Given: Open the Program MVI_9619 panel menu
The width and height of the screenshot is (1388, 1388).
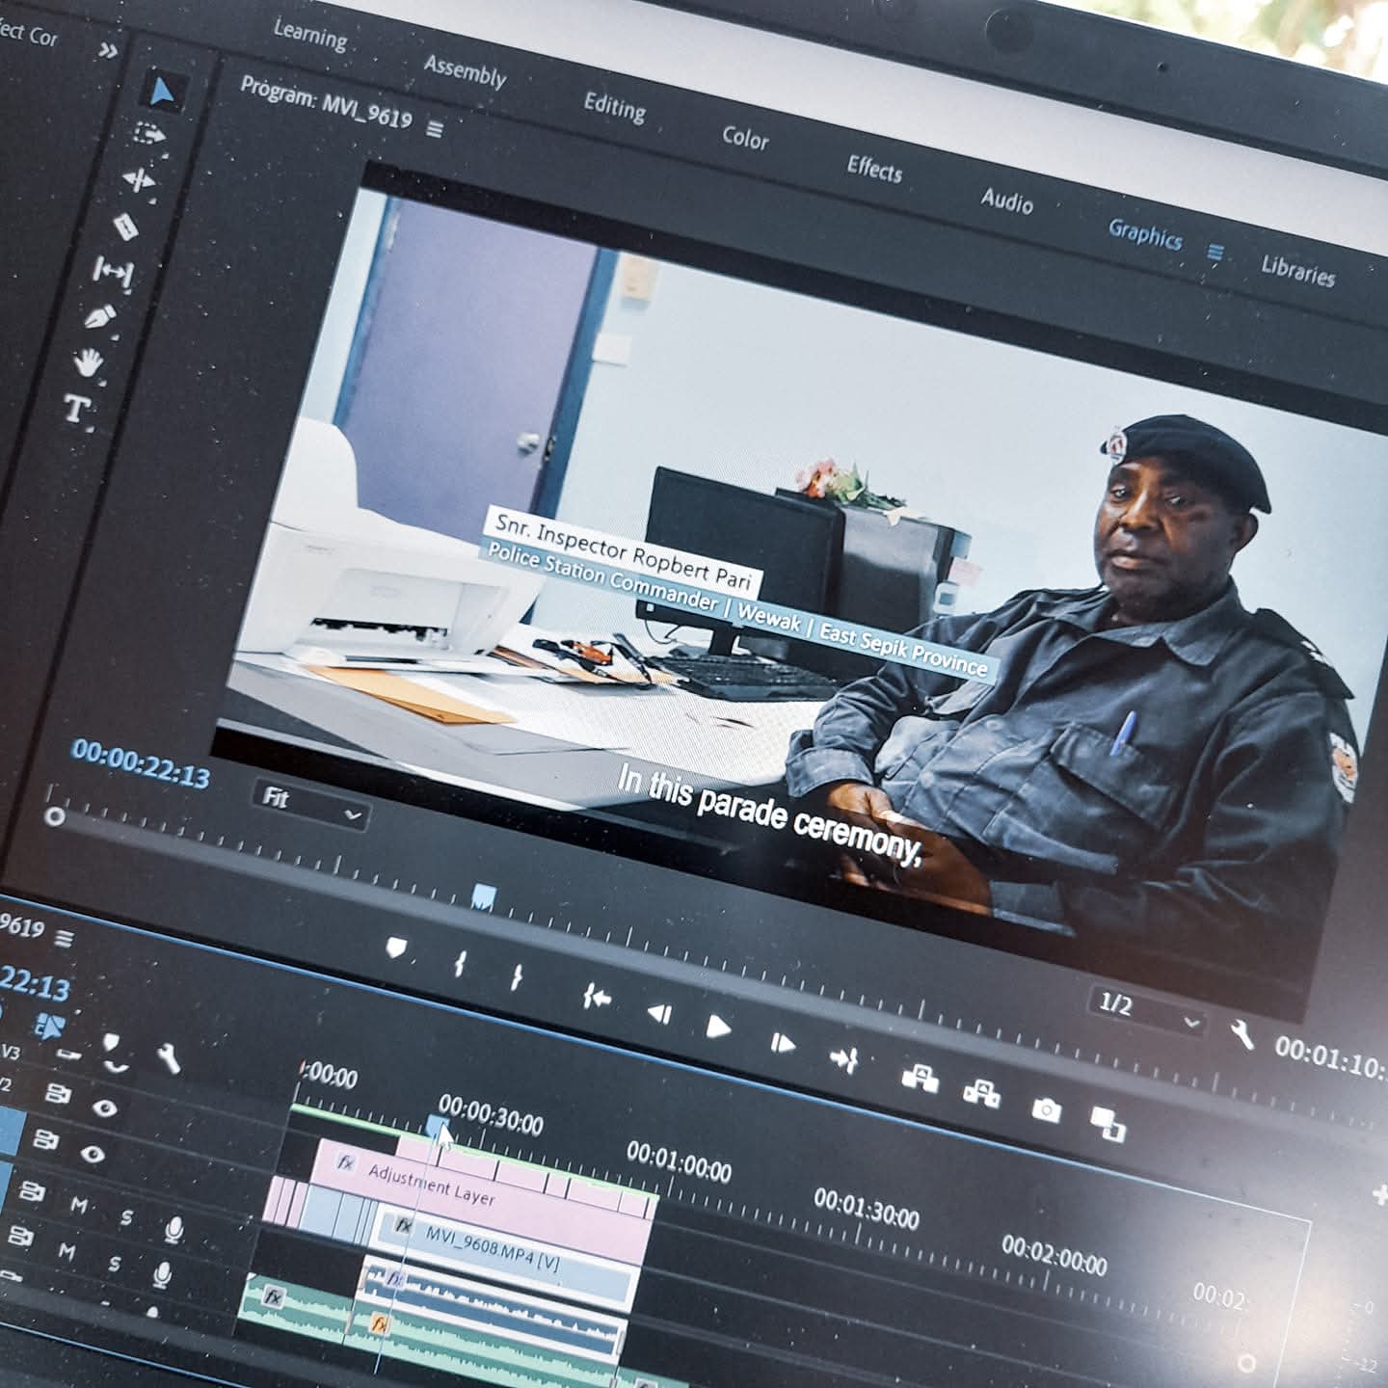Looking at the screenshot, I should tap(435, 128).
